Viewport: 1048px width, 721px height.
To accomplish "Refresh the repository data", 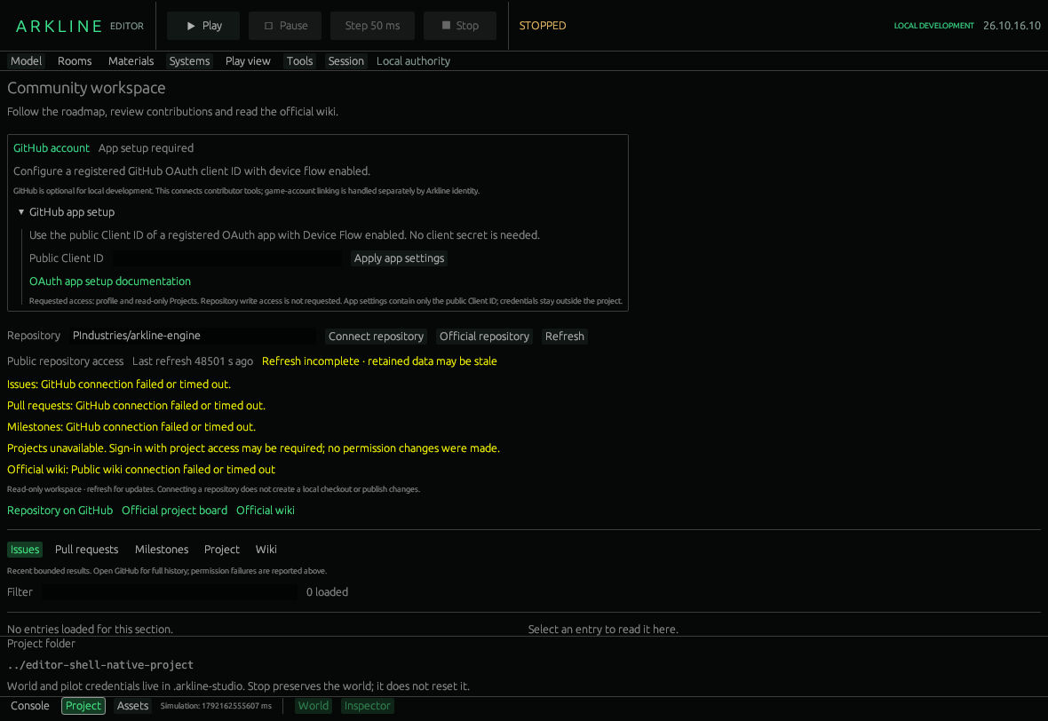I will point(564,337).
